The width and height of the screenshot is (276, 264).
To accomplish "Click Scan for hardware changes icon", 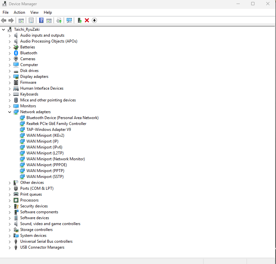I will point(69,21).
